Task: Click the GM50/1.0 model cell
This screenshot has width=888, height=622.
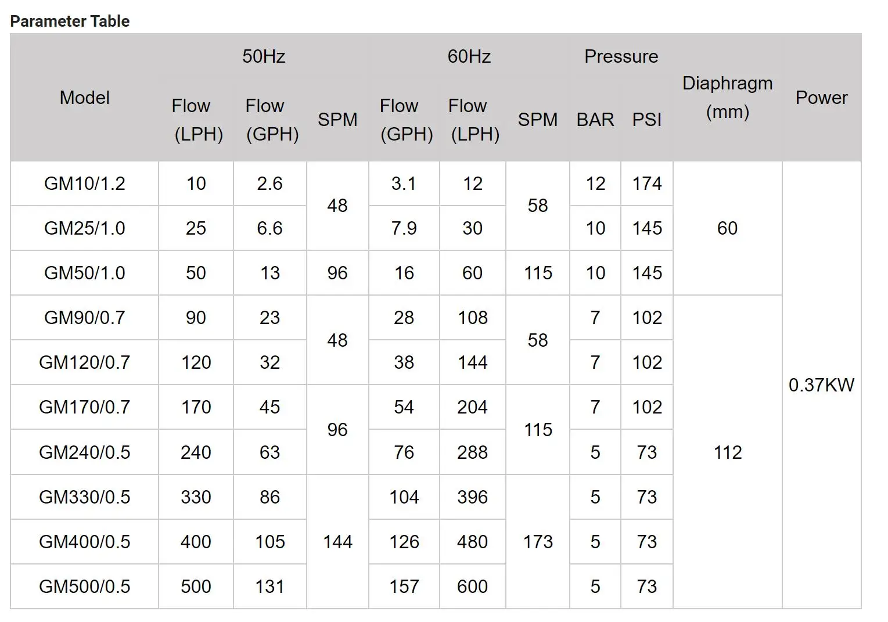Action: pos(85,273)
